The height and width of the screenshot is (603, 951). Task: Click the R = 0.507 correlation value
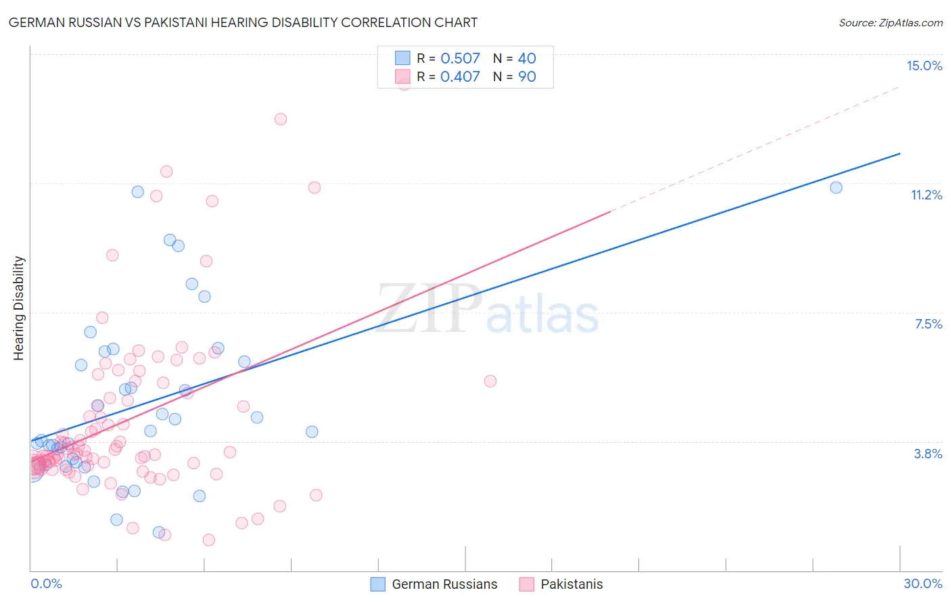pyautogui.click(x=448, y=58)
